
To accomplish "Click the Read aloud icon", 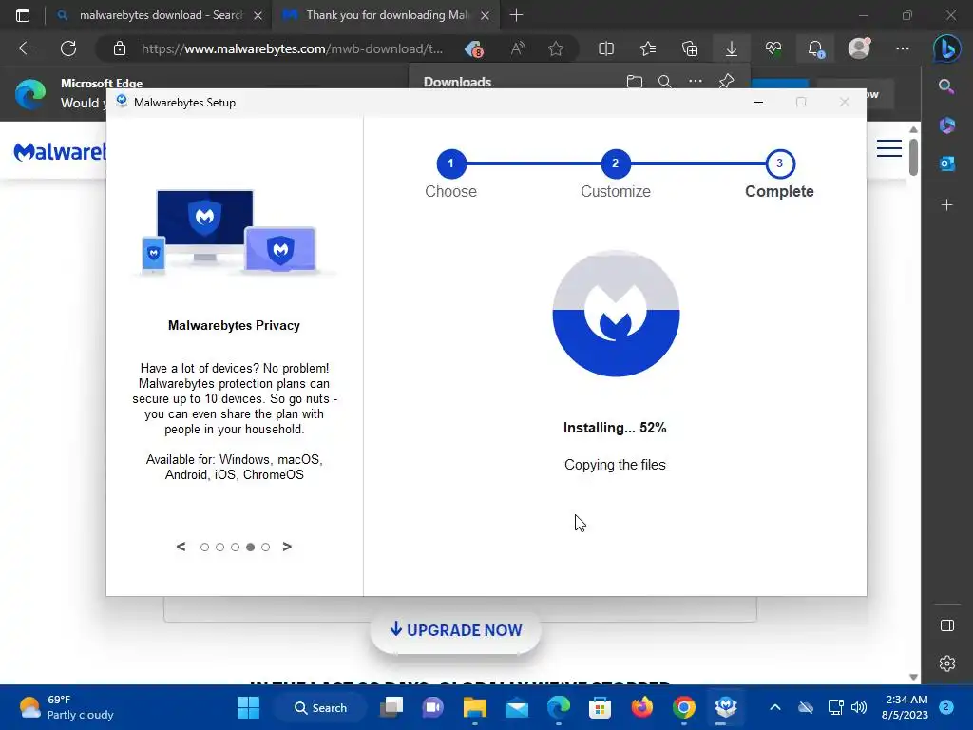I will (x=518, y=48).
